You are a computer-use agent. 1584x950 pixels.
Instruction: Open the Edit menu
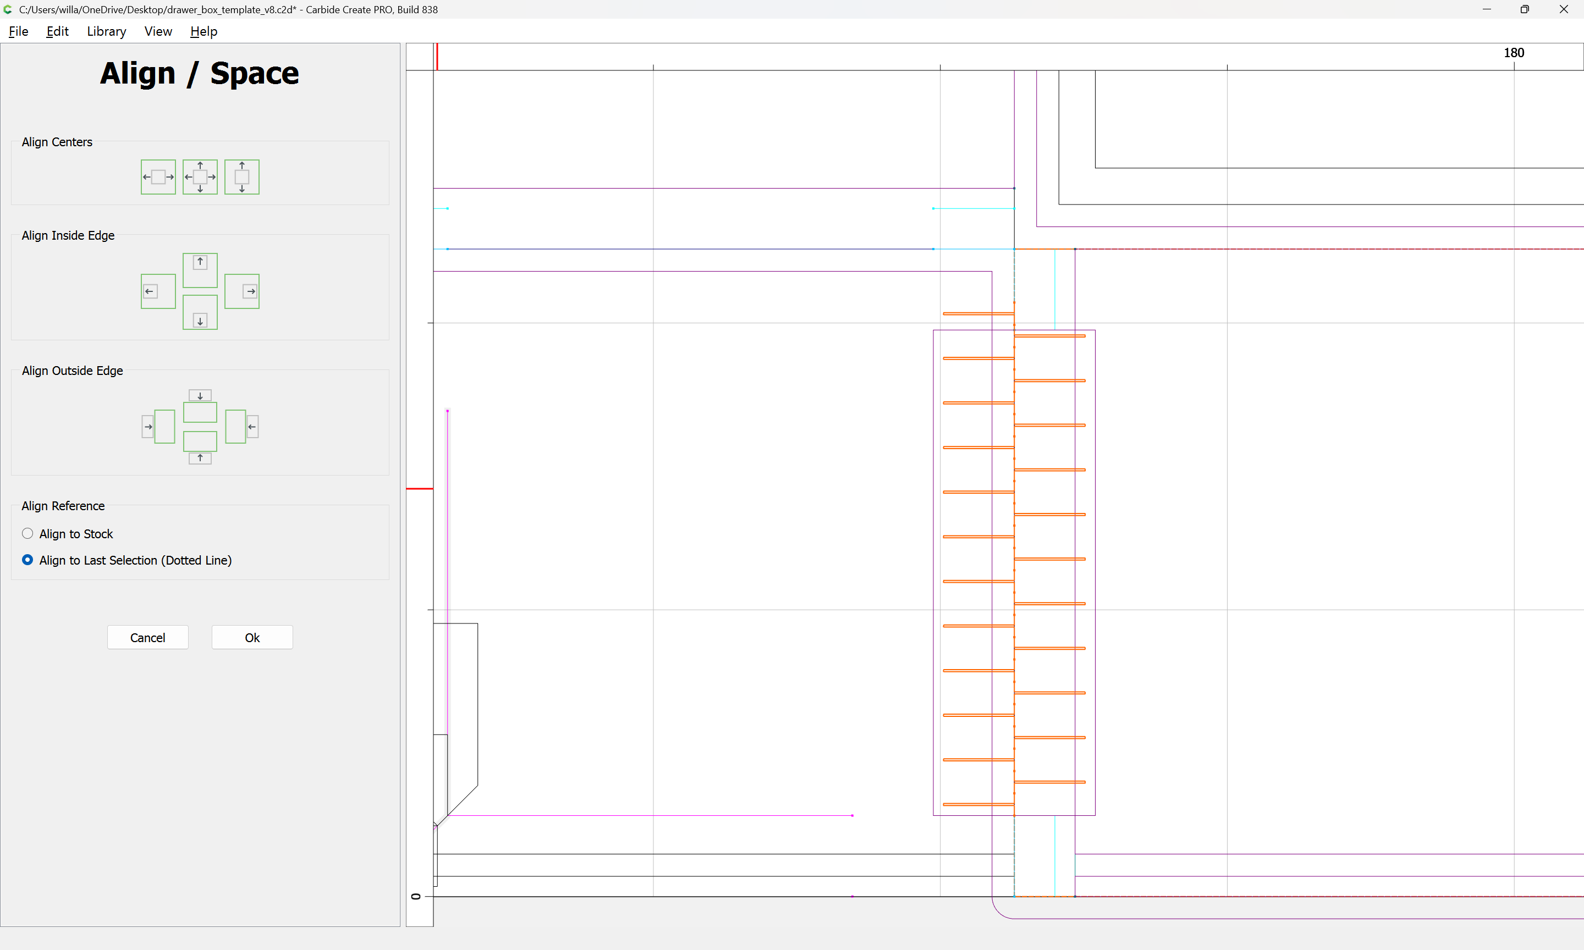(x=57, y=31)
